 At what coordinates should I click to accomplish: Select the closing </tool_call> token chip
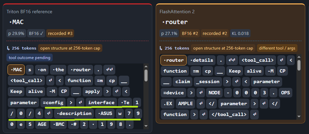229,114
